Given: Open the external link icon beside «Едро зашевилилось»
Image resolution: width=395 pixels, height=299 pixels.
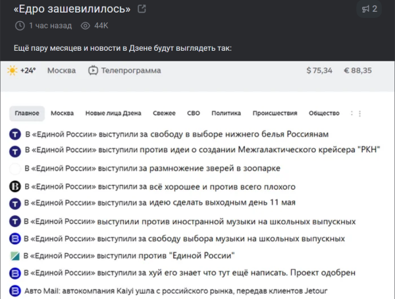Looking at the screenshot, I should pos(142,9).
